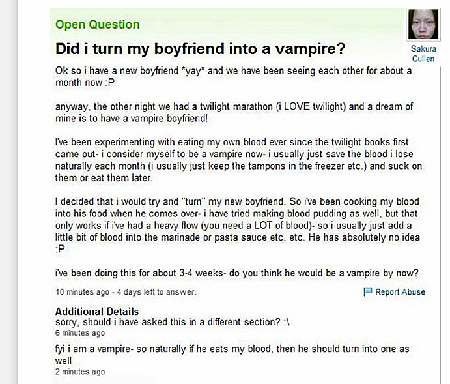Click the '3-4 weeks' closing question line
This screenshot has width=450, height=384.
(x=237, y=273)
